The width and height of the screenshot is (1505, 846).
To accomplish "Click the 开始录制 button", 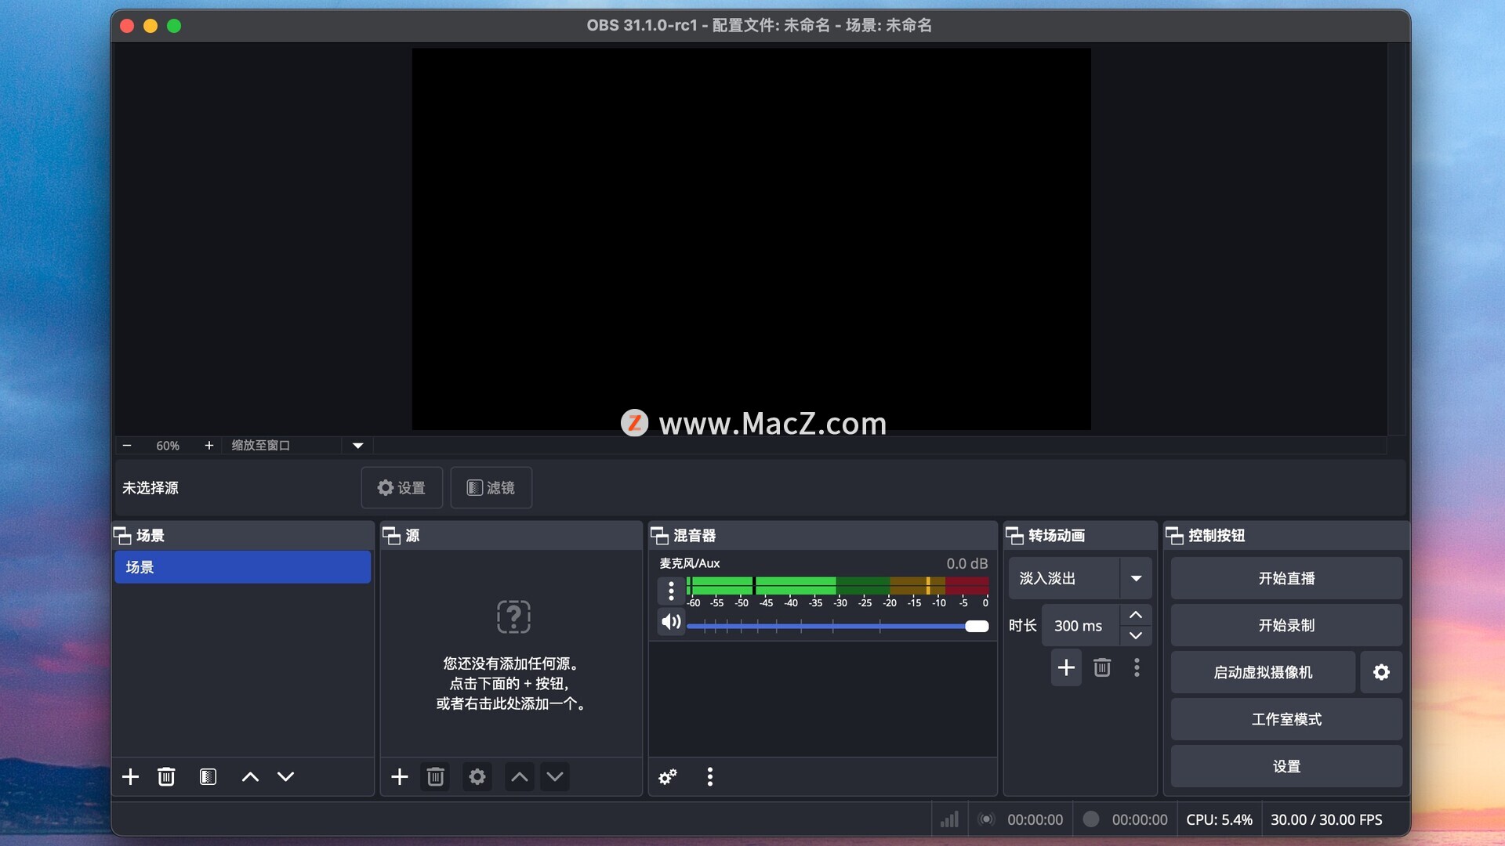I will pyautogui.click(x=1286, y=626).
